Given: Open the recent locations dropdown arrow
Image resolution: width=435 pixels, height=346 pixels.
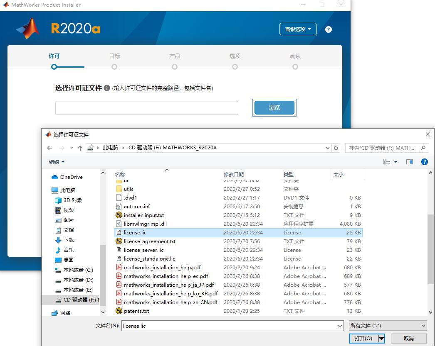Looking at the screenshot, I should click(72, 148).
